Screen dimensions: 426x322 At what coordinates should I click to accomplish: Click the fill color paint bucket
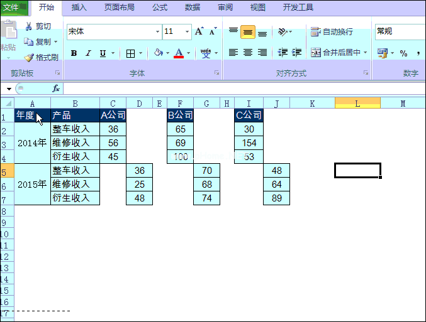coord(158,53)
